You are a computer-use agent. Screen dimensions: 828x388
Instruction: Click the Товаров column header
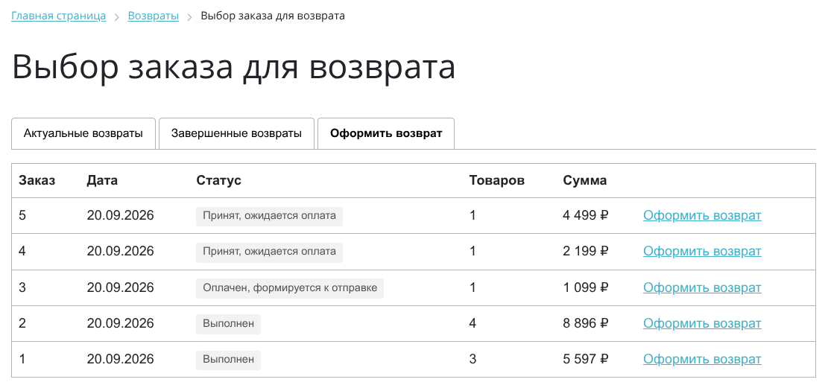[497, 180]
